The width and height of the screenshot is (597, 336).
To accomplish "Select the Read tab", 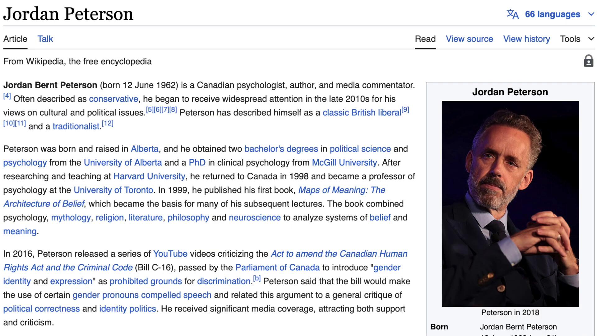I will click(x=425, y=39).
